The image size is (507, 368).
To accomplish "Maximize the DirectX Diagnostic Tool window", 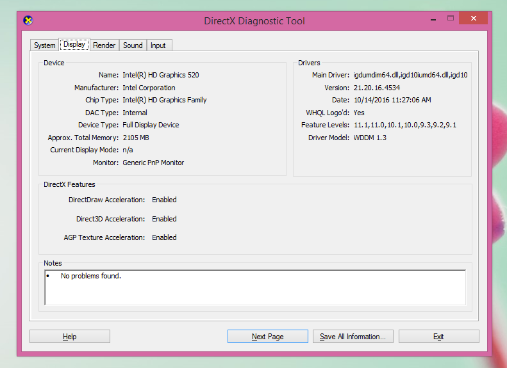I will point(451,19).
